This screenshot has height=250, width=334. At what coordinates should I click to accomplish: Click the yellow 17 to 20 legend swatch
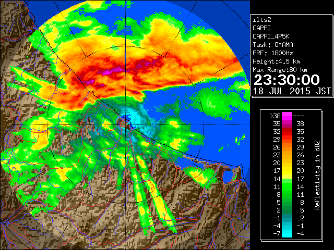[287, 171]
